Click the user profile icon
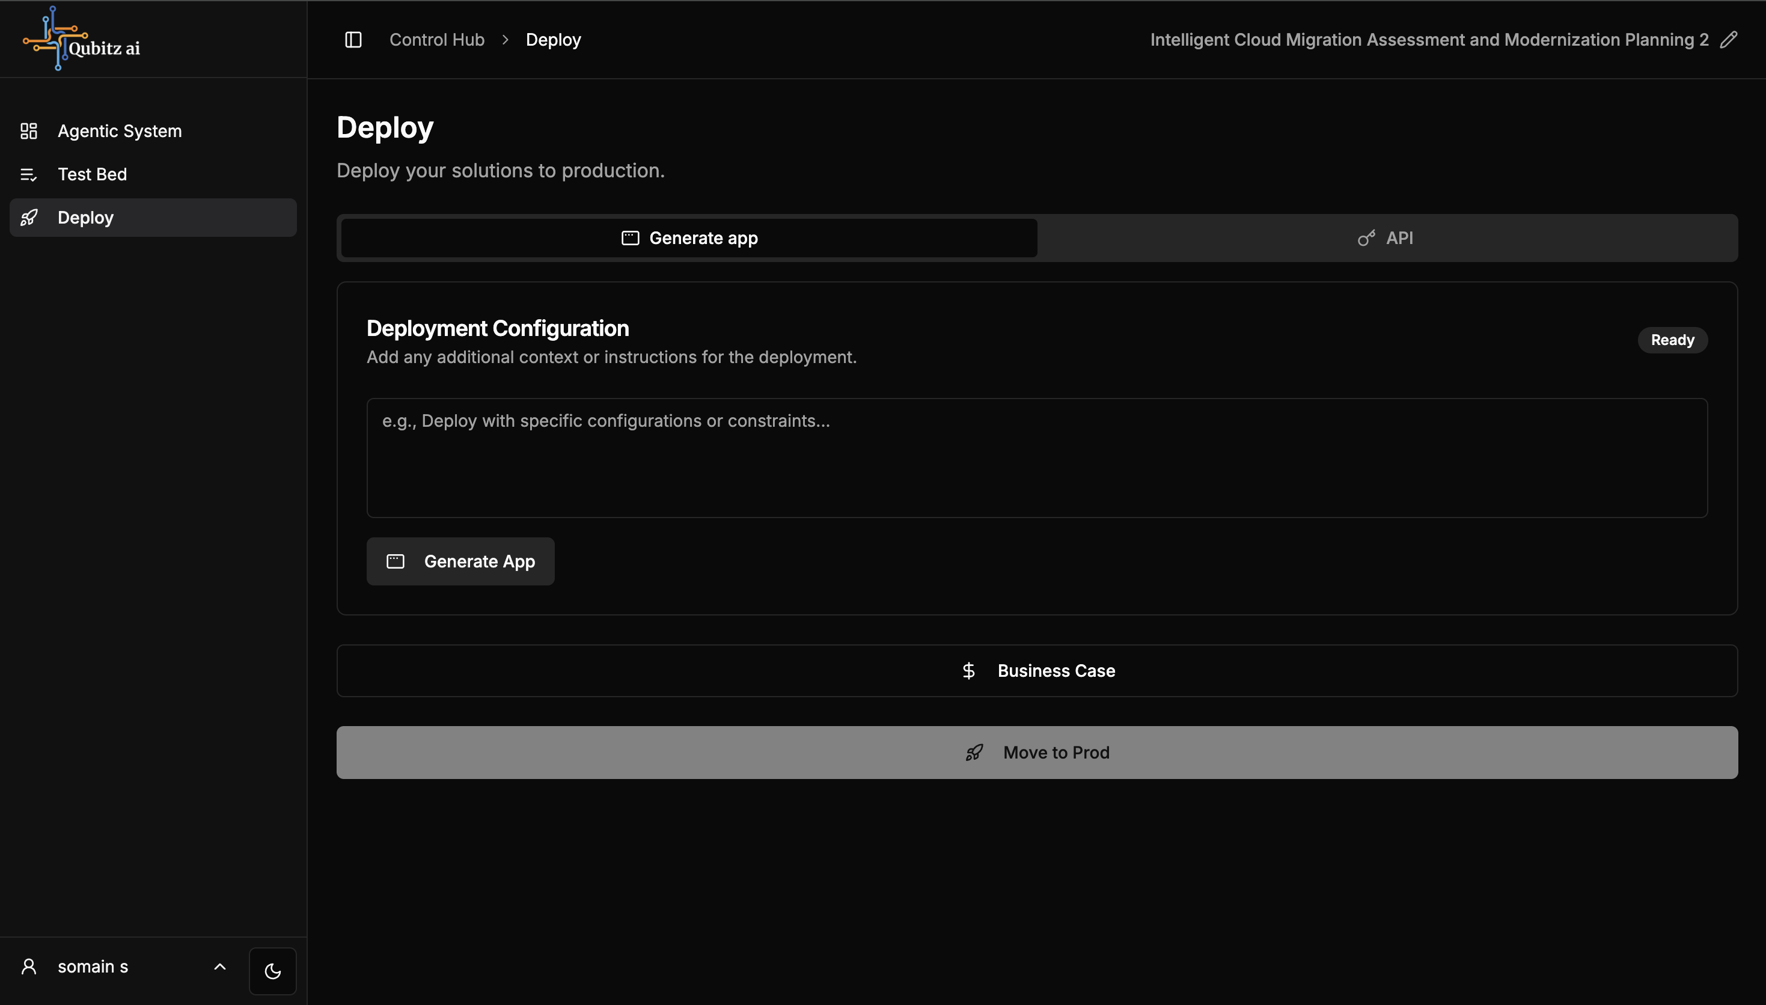 click(28, 967)
